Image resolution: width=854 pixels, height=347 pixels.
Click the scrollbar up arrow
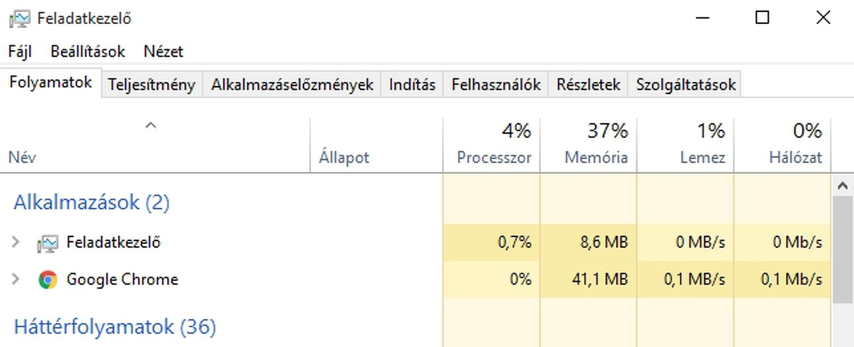point(843,186)
